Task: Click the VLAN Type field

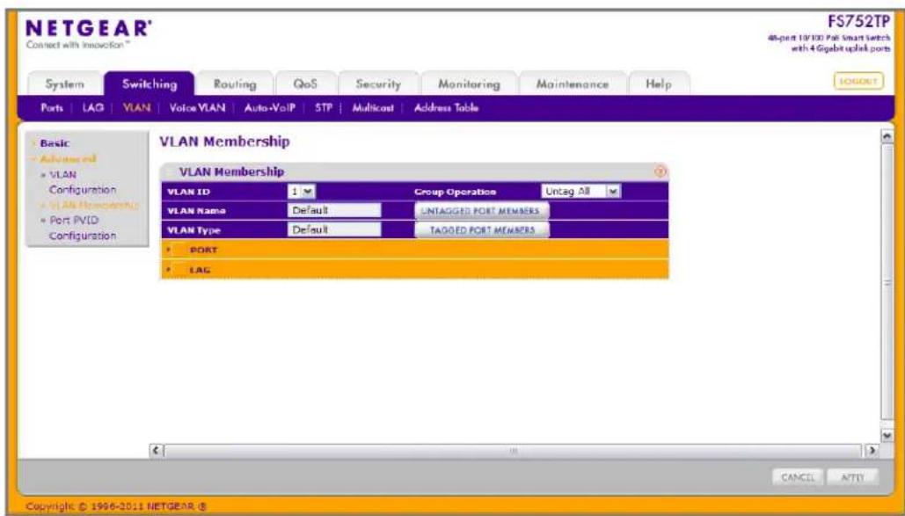Action: coord(334,229)
